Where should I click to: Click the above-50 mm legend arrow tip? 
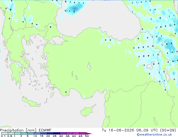pyautogui.click(x=89, y=133)
